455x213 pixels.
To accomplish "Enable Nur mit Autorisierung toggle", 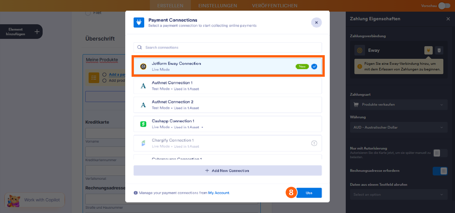I will point(436,153).
